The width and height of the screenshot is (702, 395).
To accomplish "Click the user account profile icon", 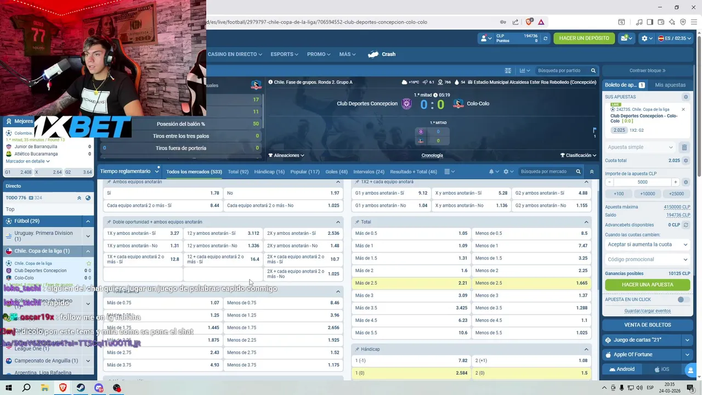I will pos(486,38).
